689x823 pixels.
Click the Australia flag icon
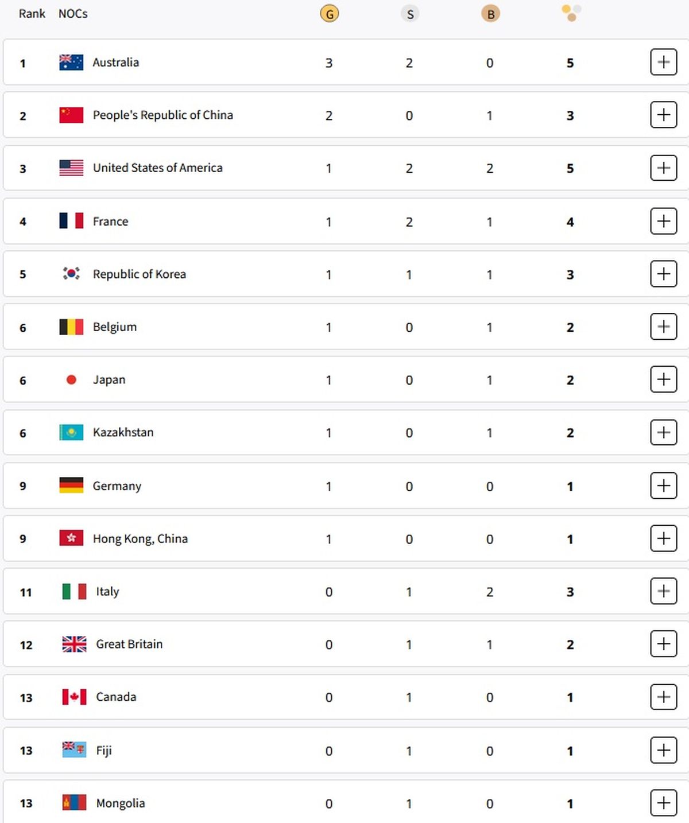point(71,62)
